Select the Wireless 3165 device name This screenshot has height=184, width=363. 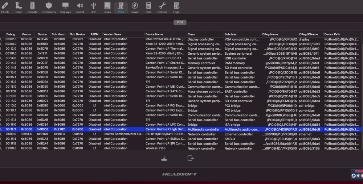155,148
